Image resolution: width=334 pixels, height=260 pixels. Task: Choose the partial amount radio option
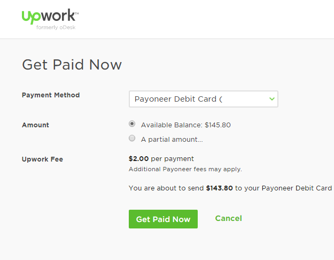[132, 138]
